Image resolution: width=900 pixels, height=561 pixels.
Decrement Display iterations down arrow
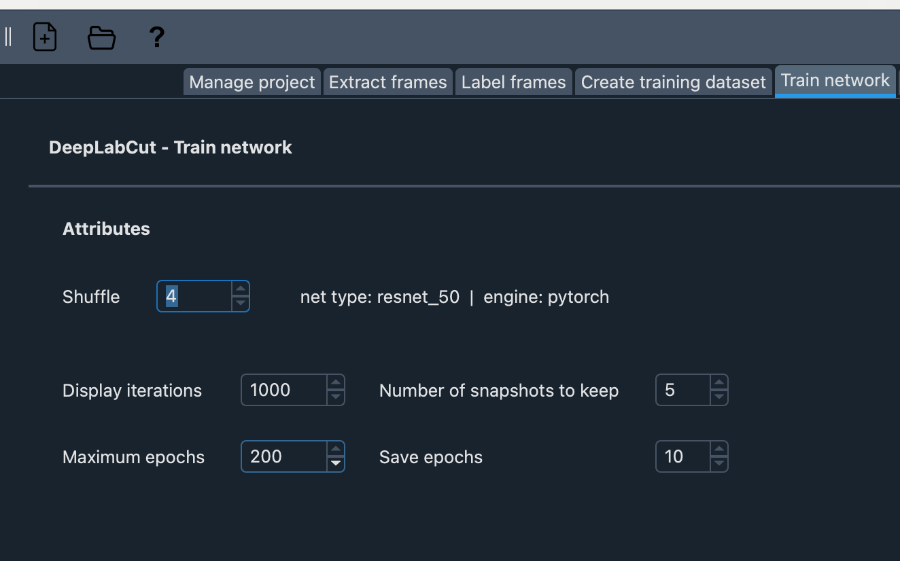pyautogui.click(x=336, y=397)
